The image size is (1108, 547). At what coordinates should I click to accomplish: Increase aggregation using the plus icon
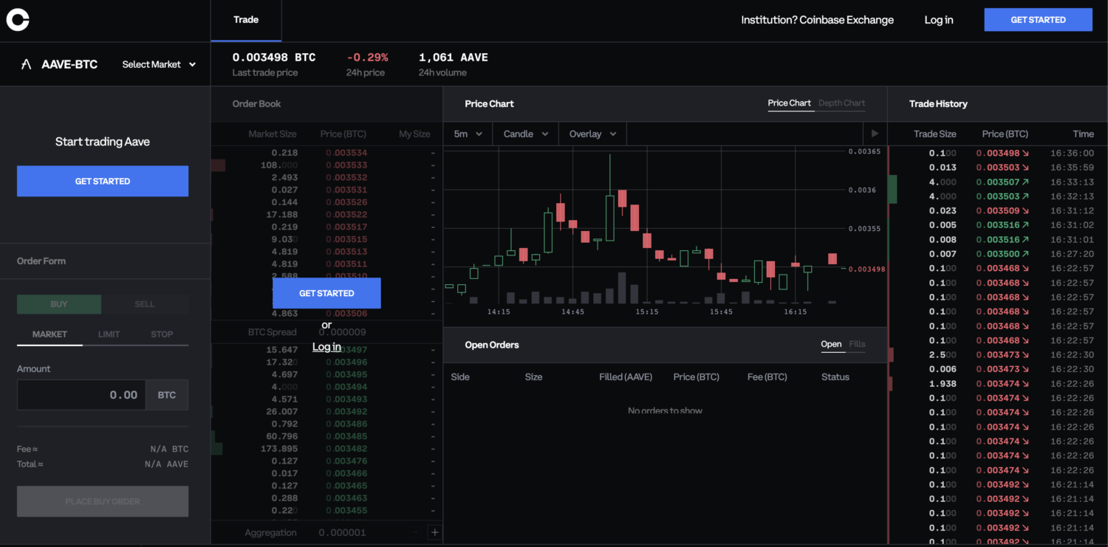434,532
